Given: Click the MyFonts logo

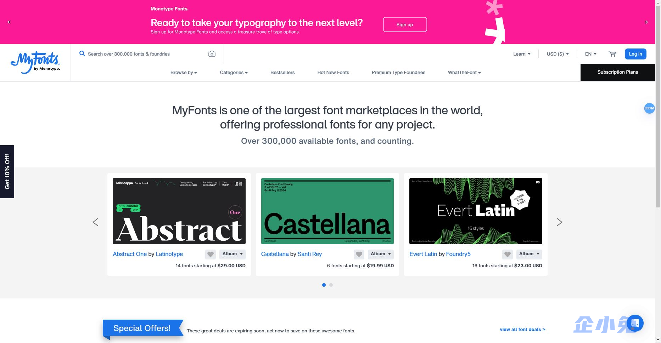Looking at the screenshot, I should pos(35,62).
